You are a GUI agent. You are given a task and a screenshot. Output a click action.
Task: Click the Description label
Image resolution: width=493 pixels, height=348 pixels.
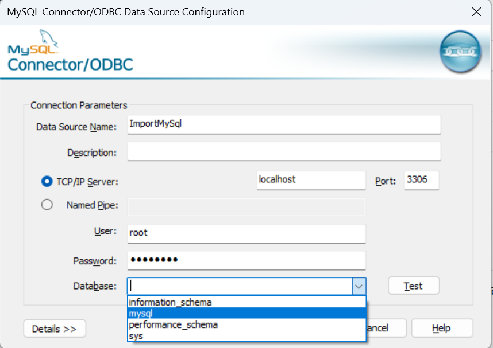click(x=92, y=153)
